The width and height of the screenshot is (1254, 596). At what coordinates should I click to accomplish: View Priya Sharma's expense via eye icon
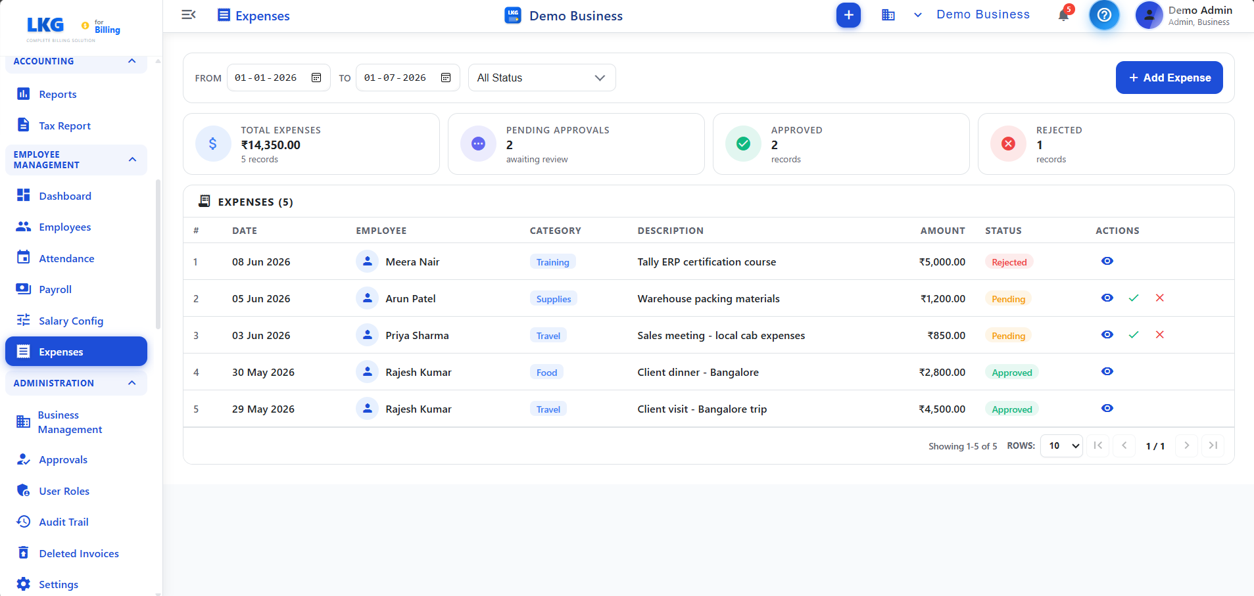point(1107,334)
